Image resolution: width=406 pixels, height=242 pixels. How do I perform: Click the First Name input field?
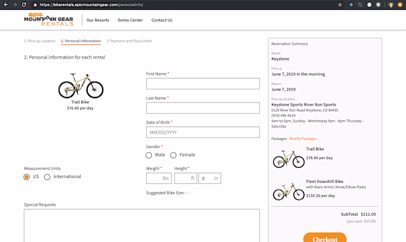202,84
